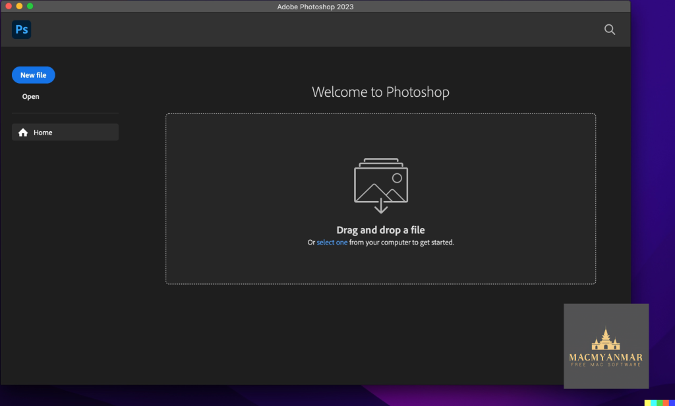The image size is (675, 406).
Task: Close the Photoshop window with the red button
Action: click(x=9, y=6)
